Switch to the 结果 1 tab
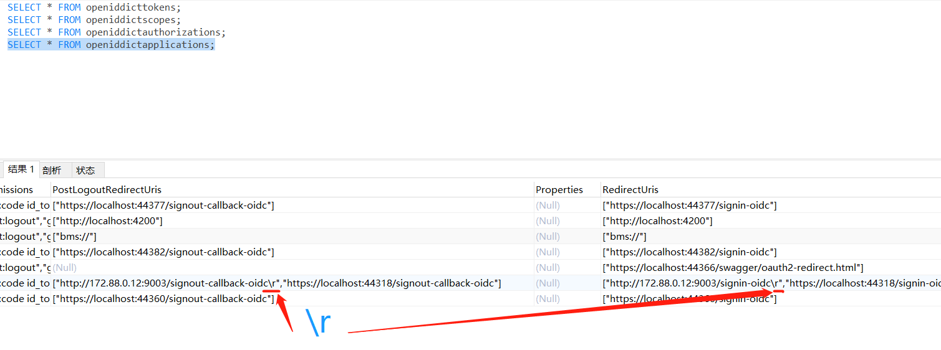This screenshot has width=941, height=350. [x=21, y=169]
